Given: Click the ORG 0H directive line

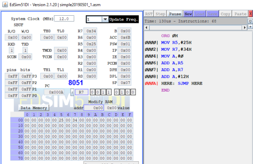Looking at the screenshot, I should point(169,36).
